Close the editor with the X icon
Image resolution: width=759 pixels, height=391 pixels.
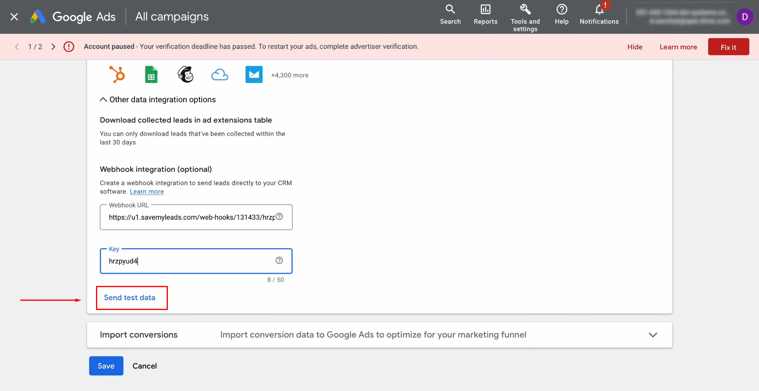tap(14, 16)
